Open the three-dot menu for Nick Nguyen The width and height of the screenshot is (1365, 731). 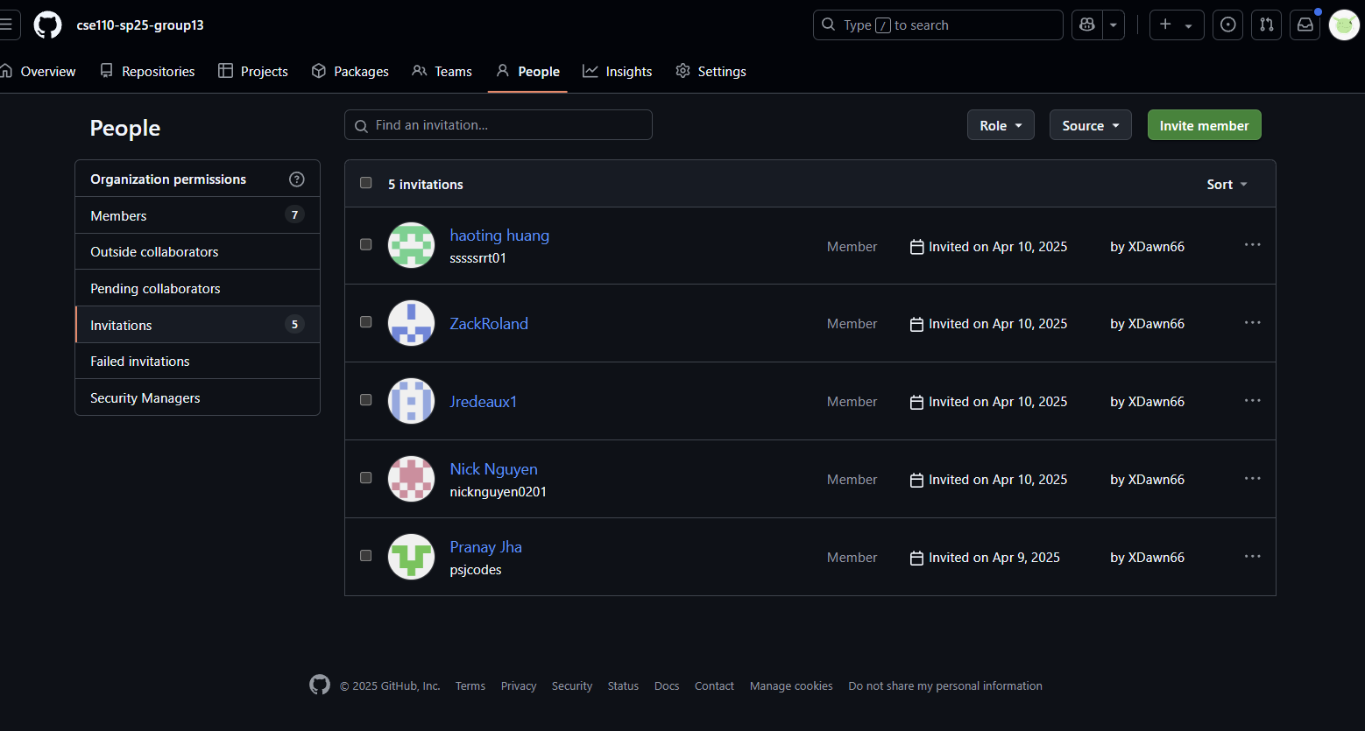[1253, 479]
